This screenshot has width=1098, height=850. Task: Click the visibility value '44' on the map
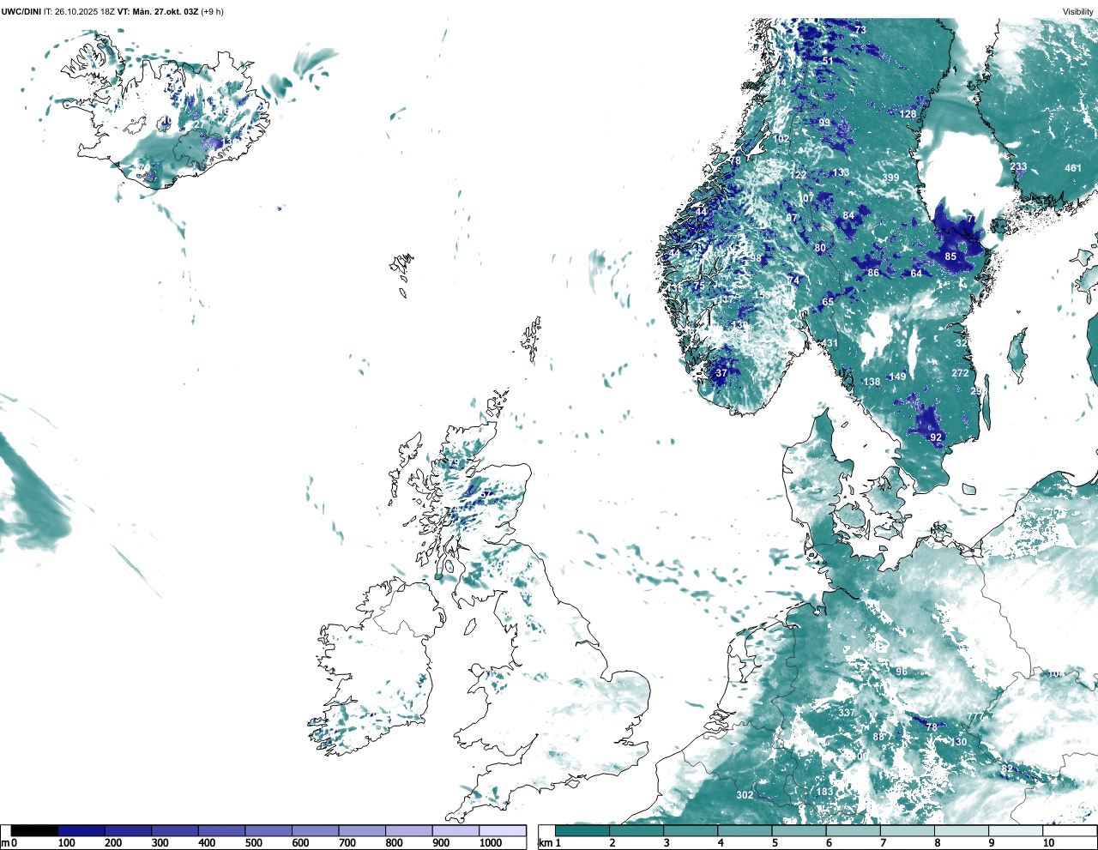pos(701,212)
